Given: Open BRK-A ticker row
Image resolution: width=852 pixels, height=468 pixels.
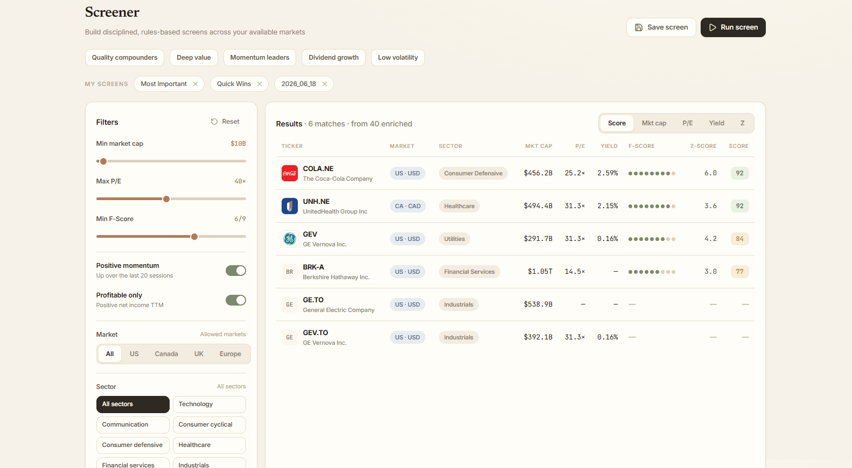Looking at the screenshot, I should 515,272.
